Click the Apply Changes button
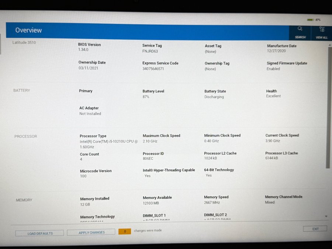This screenshot has height=249, width=332. pyautogui.click(x=91, y=232)
